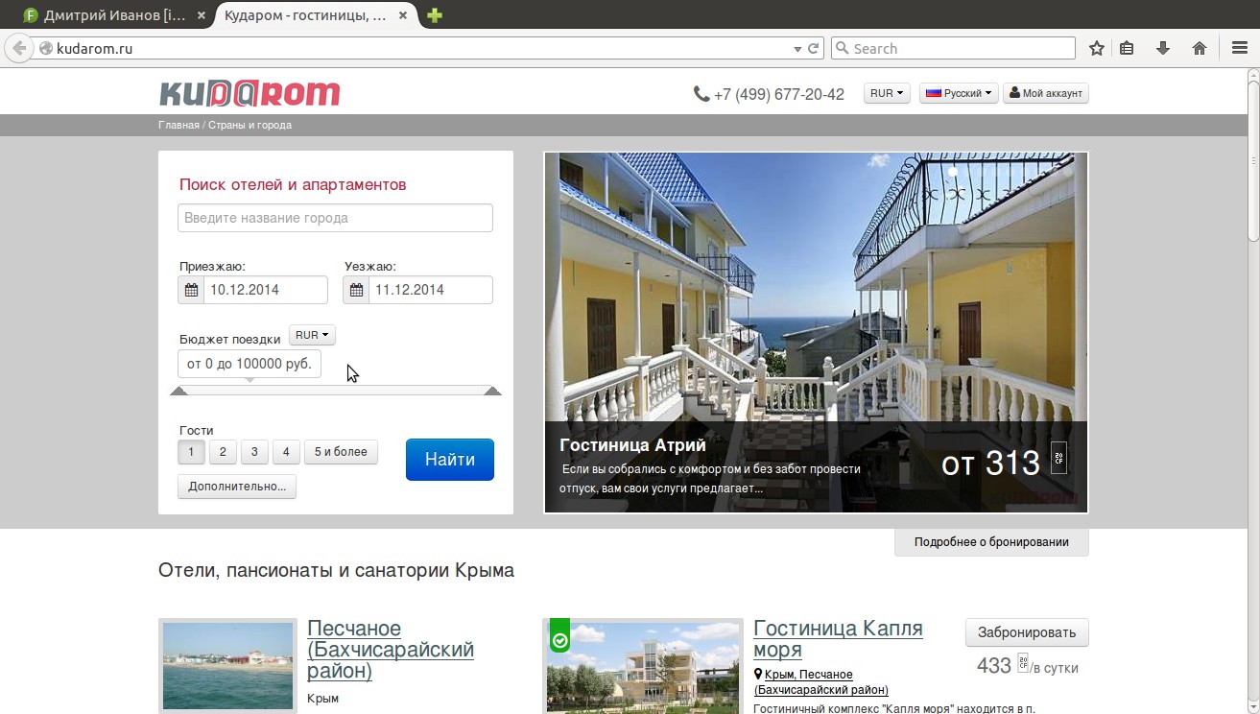Go to Главная breadcrumb
Screen dimensions: 1260x714
tap(179, 125)
